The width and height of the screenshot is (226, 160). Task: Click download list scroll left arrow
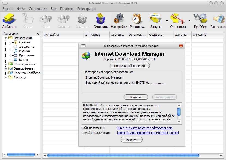[45, 155]
